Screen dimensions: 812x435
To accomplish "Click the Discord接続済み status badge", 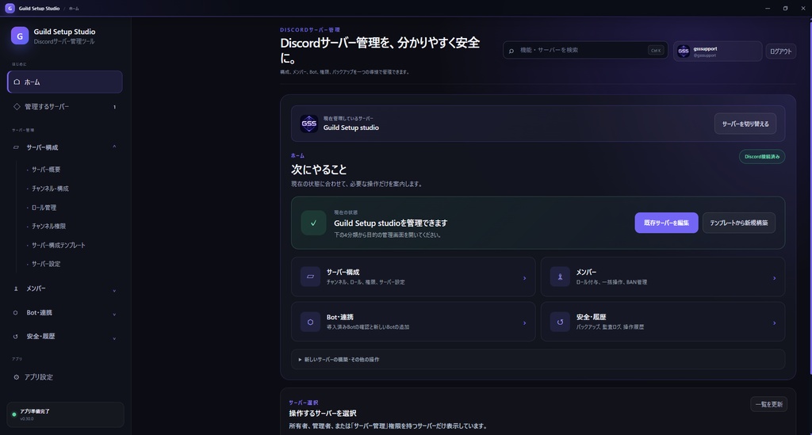I will point(762,157).
